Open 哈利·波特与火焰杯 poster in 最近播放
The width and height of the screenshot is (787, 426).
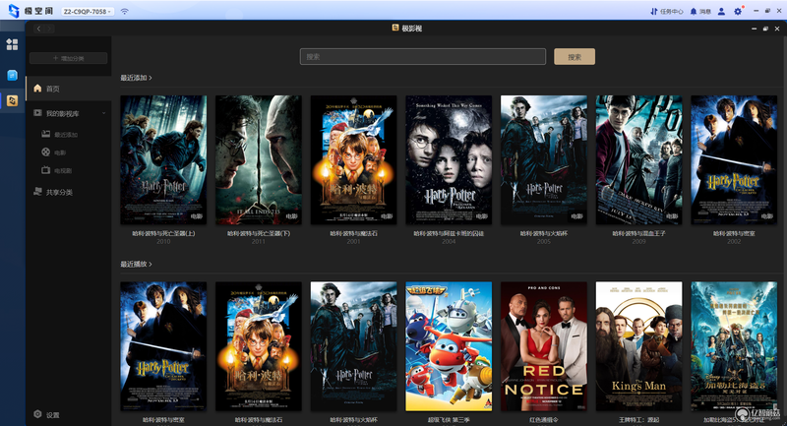[354, 346]
